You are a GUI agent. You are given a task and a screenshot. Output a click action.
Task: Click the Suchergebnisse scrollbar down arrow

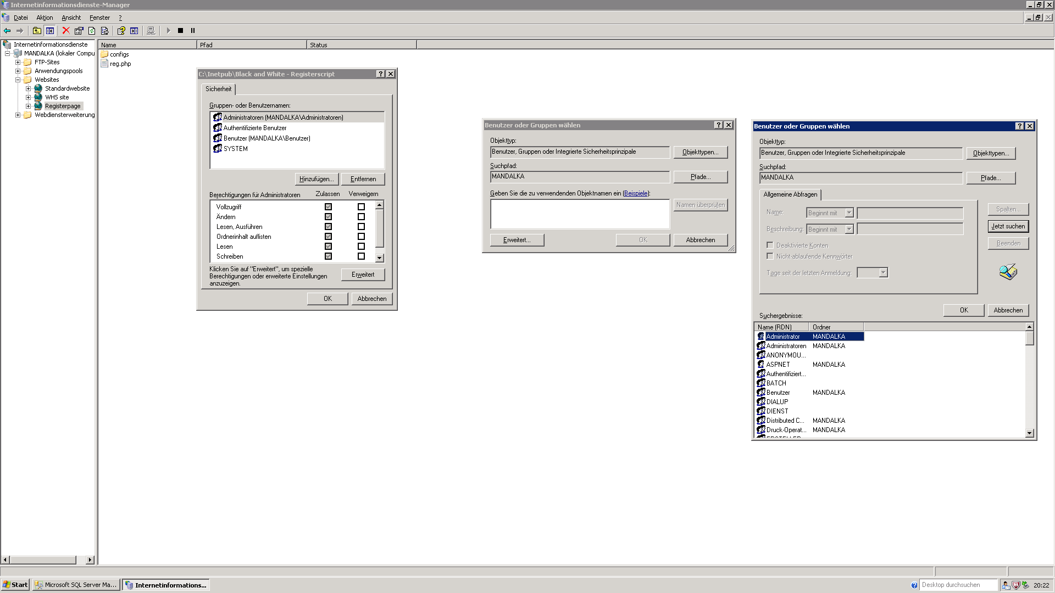[x=1029, y=433]
